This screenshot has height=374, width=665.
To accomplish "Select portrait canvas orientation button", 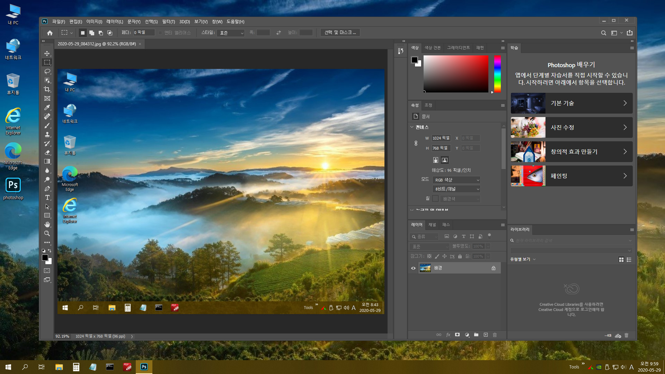I will click(436, 160).
